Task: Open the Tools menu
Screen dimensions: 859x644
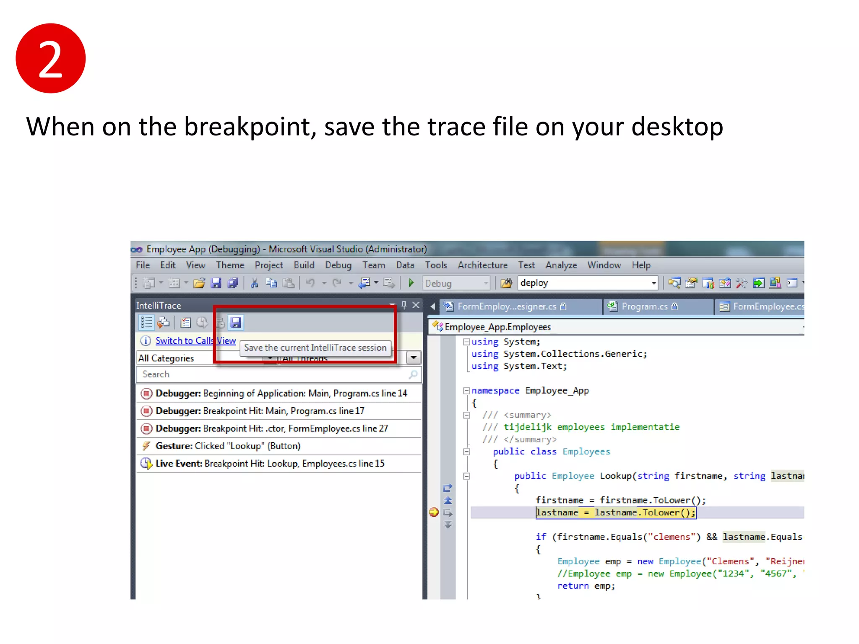Action: click(x=436, y=265)
